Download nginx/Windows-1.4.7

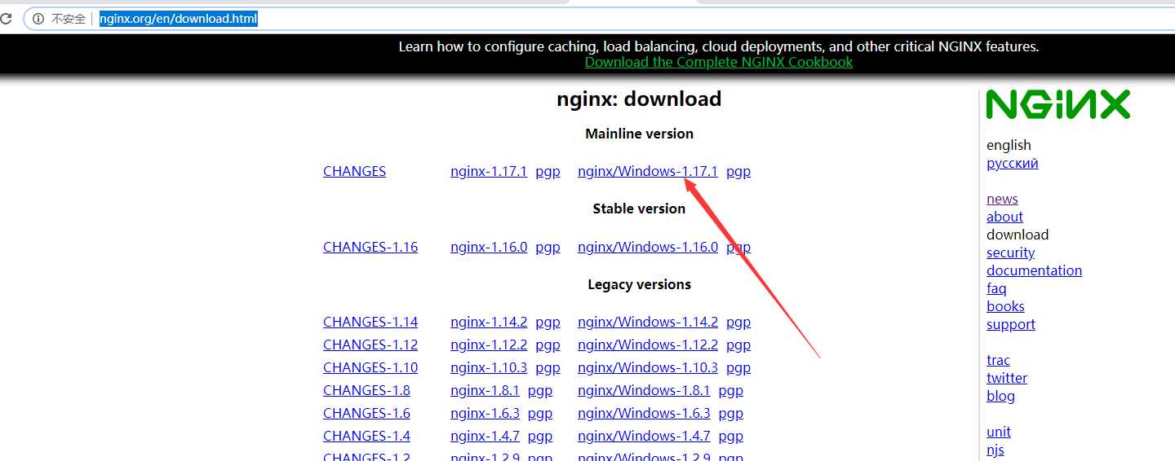(644, 436)
